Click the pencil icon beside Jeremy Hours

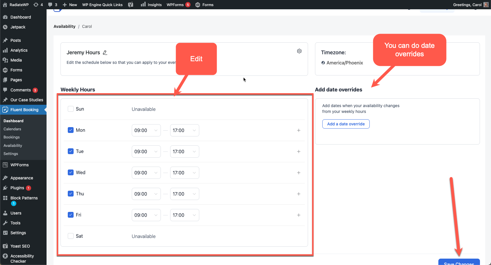[105, 53]
